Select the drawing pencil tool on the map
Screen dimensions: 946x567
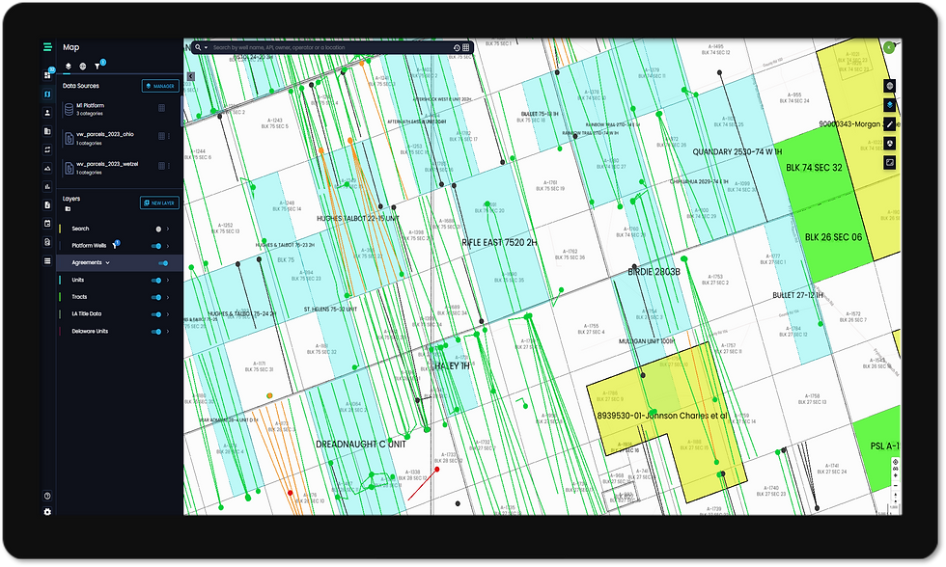[x=889, y=123]
